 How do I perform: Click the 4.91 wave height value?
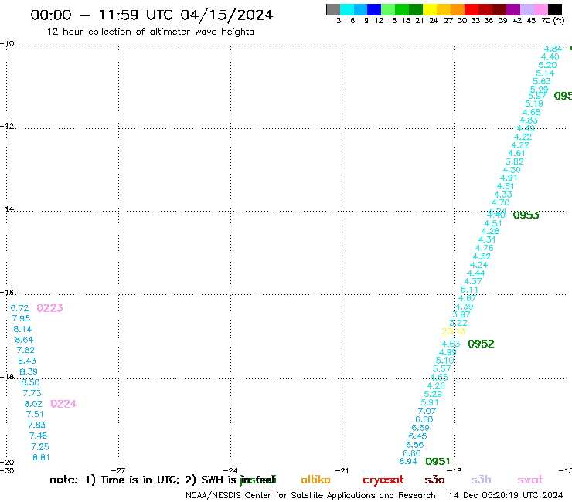click(x=509, y=178)
